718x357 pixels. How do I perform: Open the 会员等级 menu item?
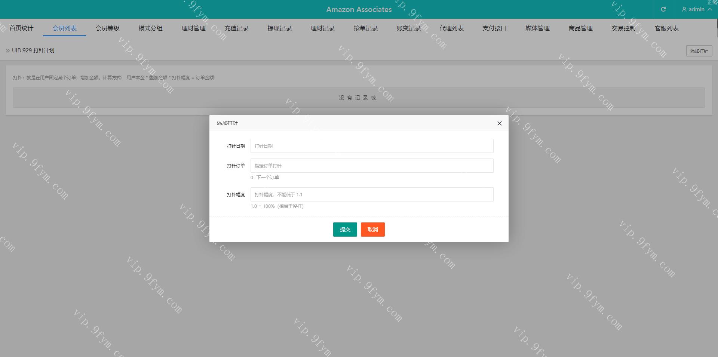point(107,28)
